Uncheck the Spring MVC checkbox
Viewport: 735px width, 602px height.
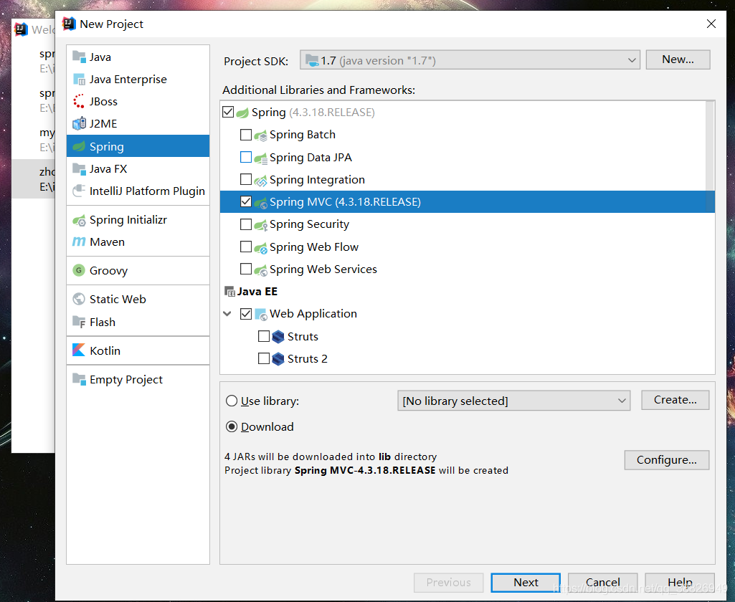(246, 201)
